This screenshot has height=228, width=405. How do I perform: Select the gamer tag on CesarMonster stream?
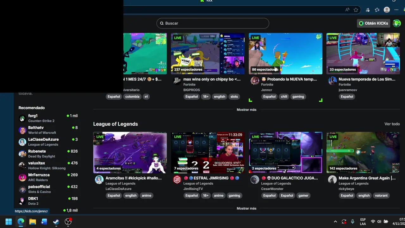click(x=303, y=195)
